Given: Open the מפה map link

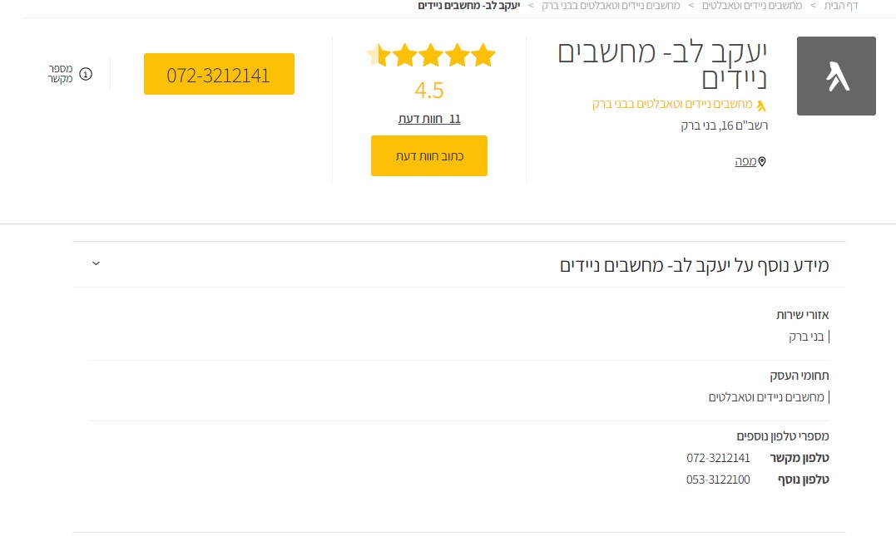Looking at the screenshot, I should 745,160.
